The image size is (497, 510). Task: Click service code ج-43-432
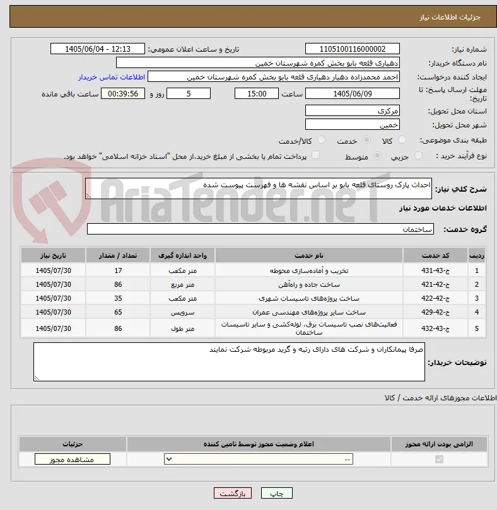(x=435, y=328)
